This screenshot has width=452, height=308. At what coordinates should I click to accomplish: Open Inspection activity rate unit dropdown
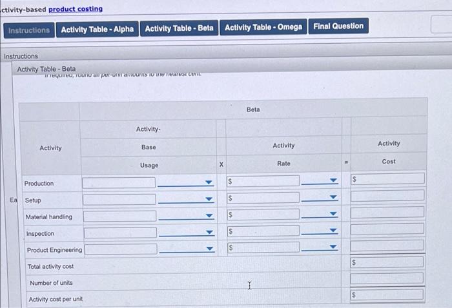point(320,230)
